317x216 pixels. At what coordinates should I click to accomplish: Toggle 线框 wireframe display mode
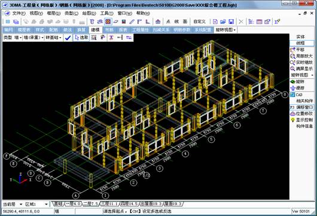(301, 43)
